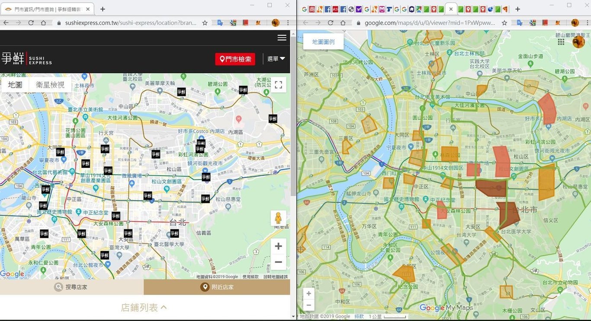Click the Street View pegman icon
This screenshot has width=591, height=321.
278,218
